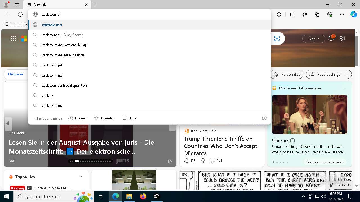Open Skincare movie thumbnail

(x=309, y=114)
